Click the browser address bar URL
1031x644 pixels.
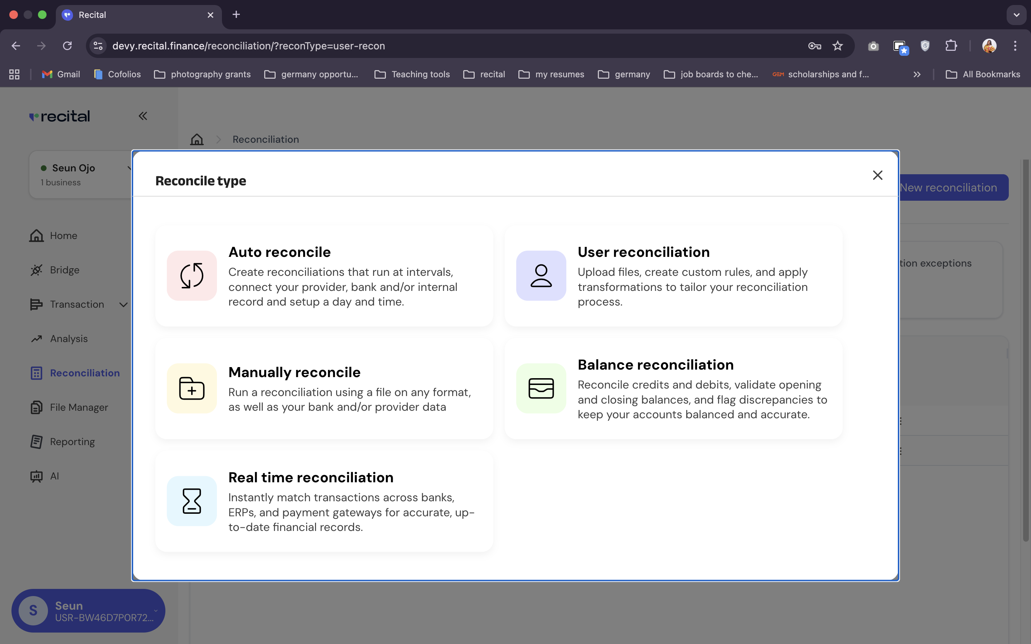point(248,46)
